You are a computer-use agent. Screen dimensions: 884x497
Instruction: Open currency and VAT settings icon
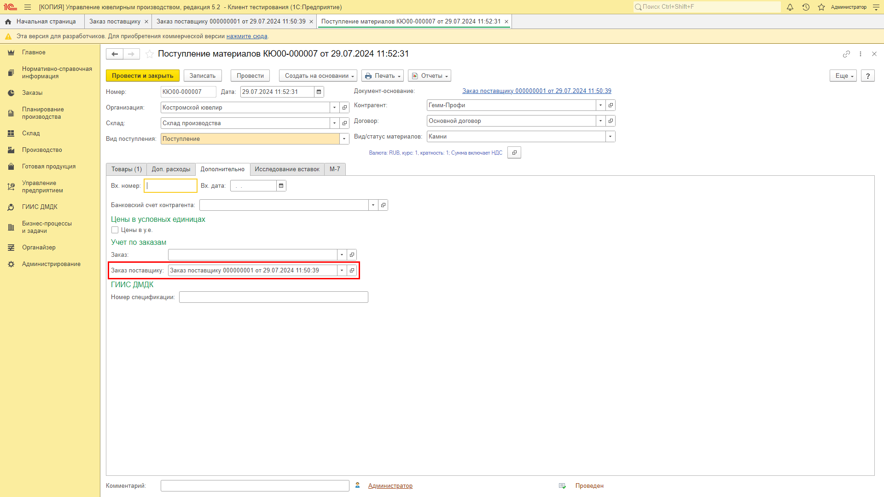click(x=514, y=152)
